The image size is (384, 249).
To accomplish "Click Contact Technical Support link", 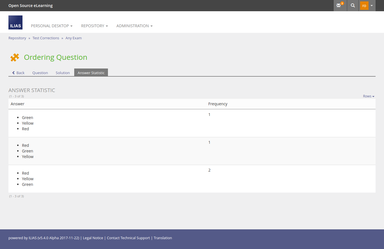I will (128, 238).
